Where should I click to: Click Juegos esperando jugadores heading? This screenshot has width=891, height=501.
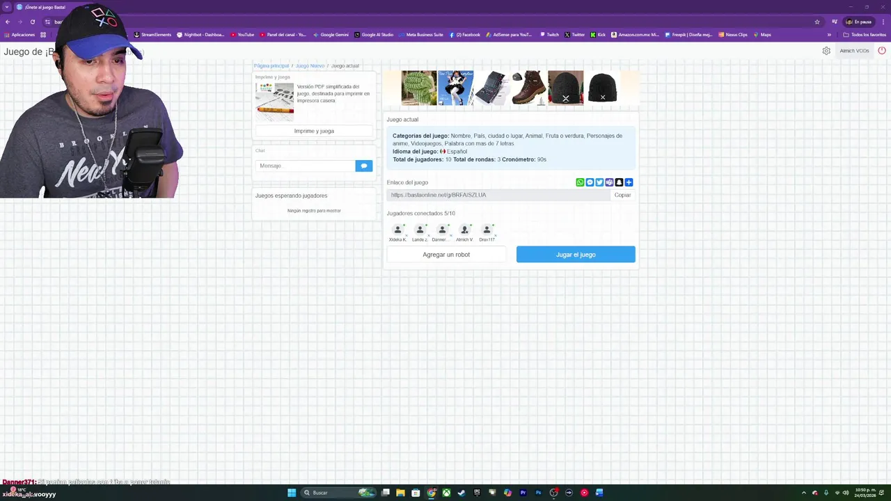[x=291, y=196]
